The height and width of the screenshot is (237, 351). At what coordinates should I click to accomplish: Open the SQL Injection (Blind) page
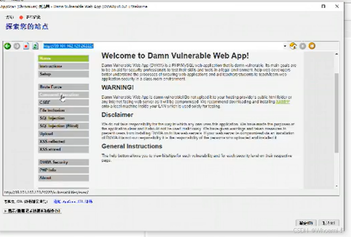point(63,126)
